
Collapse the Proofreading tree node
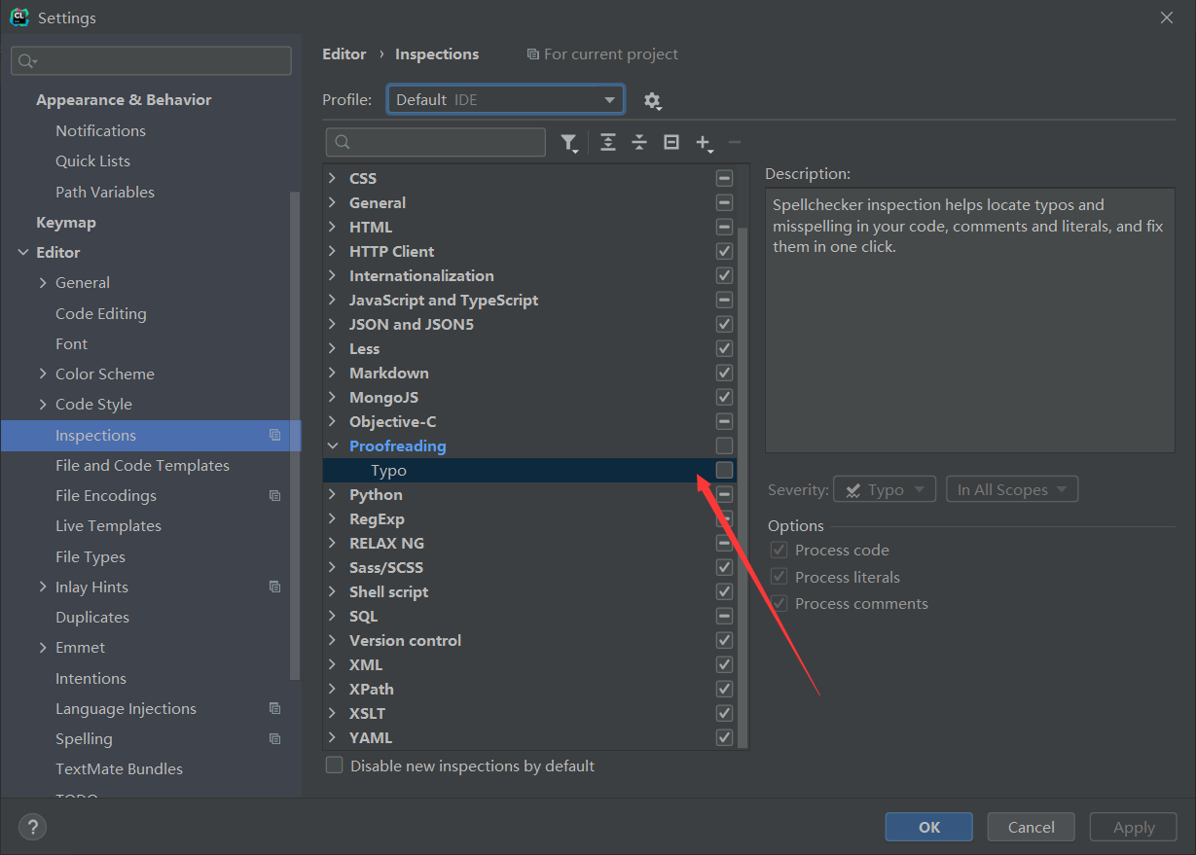coord(333,445)
